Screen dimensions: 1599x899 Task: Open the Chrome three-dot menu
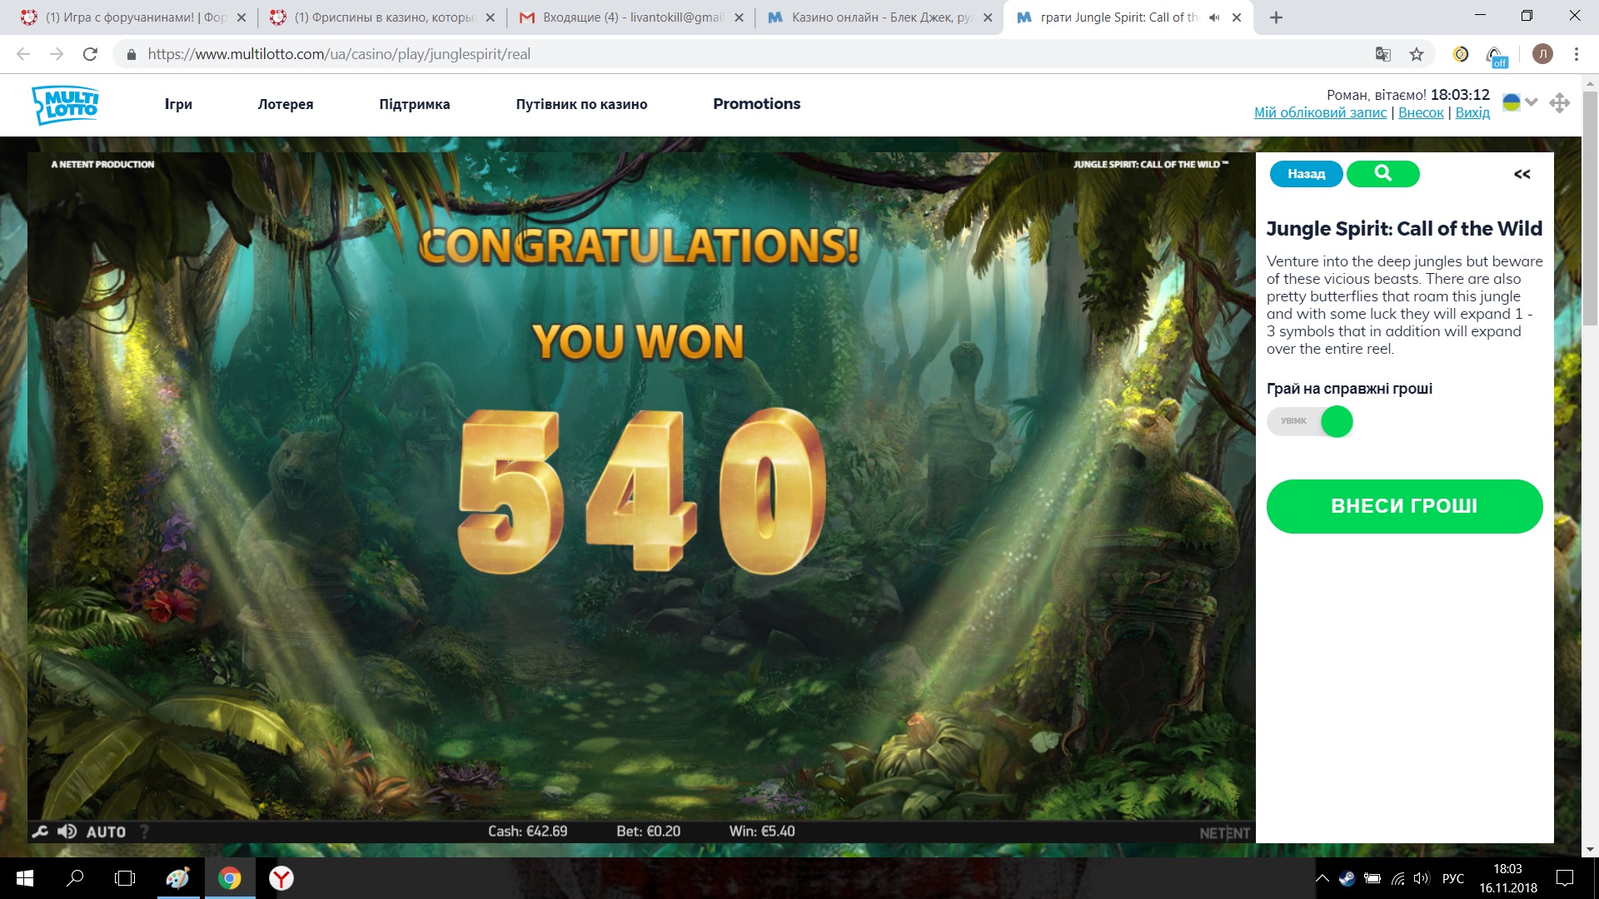pyautogui.click(x=1576, y=54)
